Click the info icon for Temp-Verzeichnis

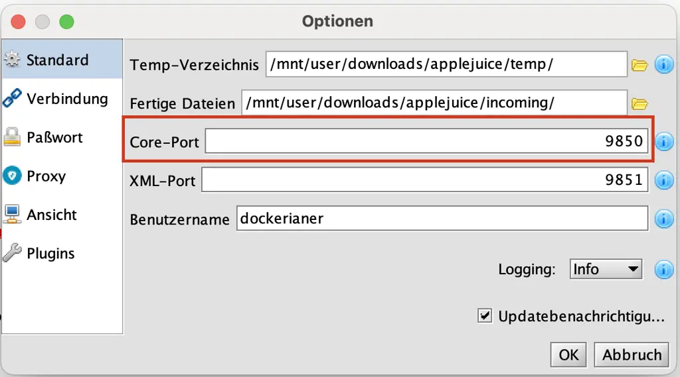[663, 64]
